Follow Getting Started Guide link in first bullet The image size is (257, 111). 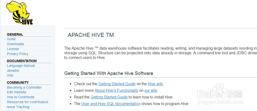click(x=117, y=84)
